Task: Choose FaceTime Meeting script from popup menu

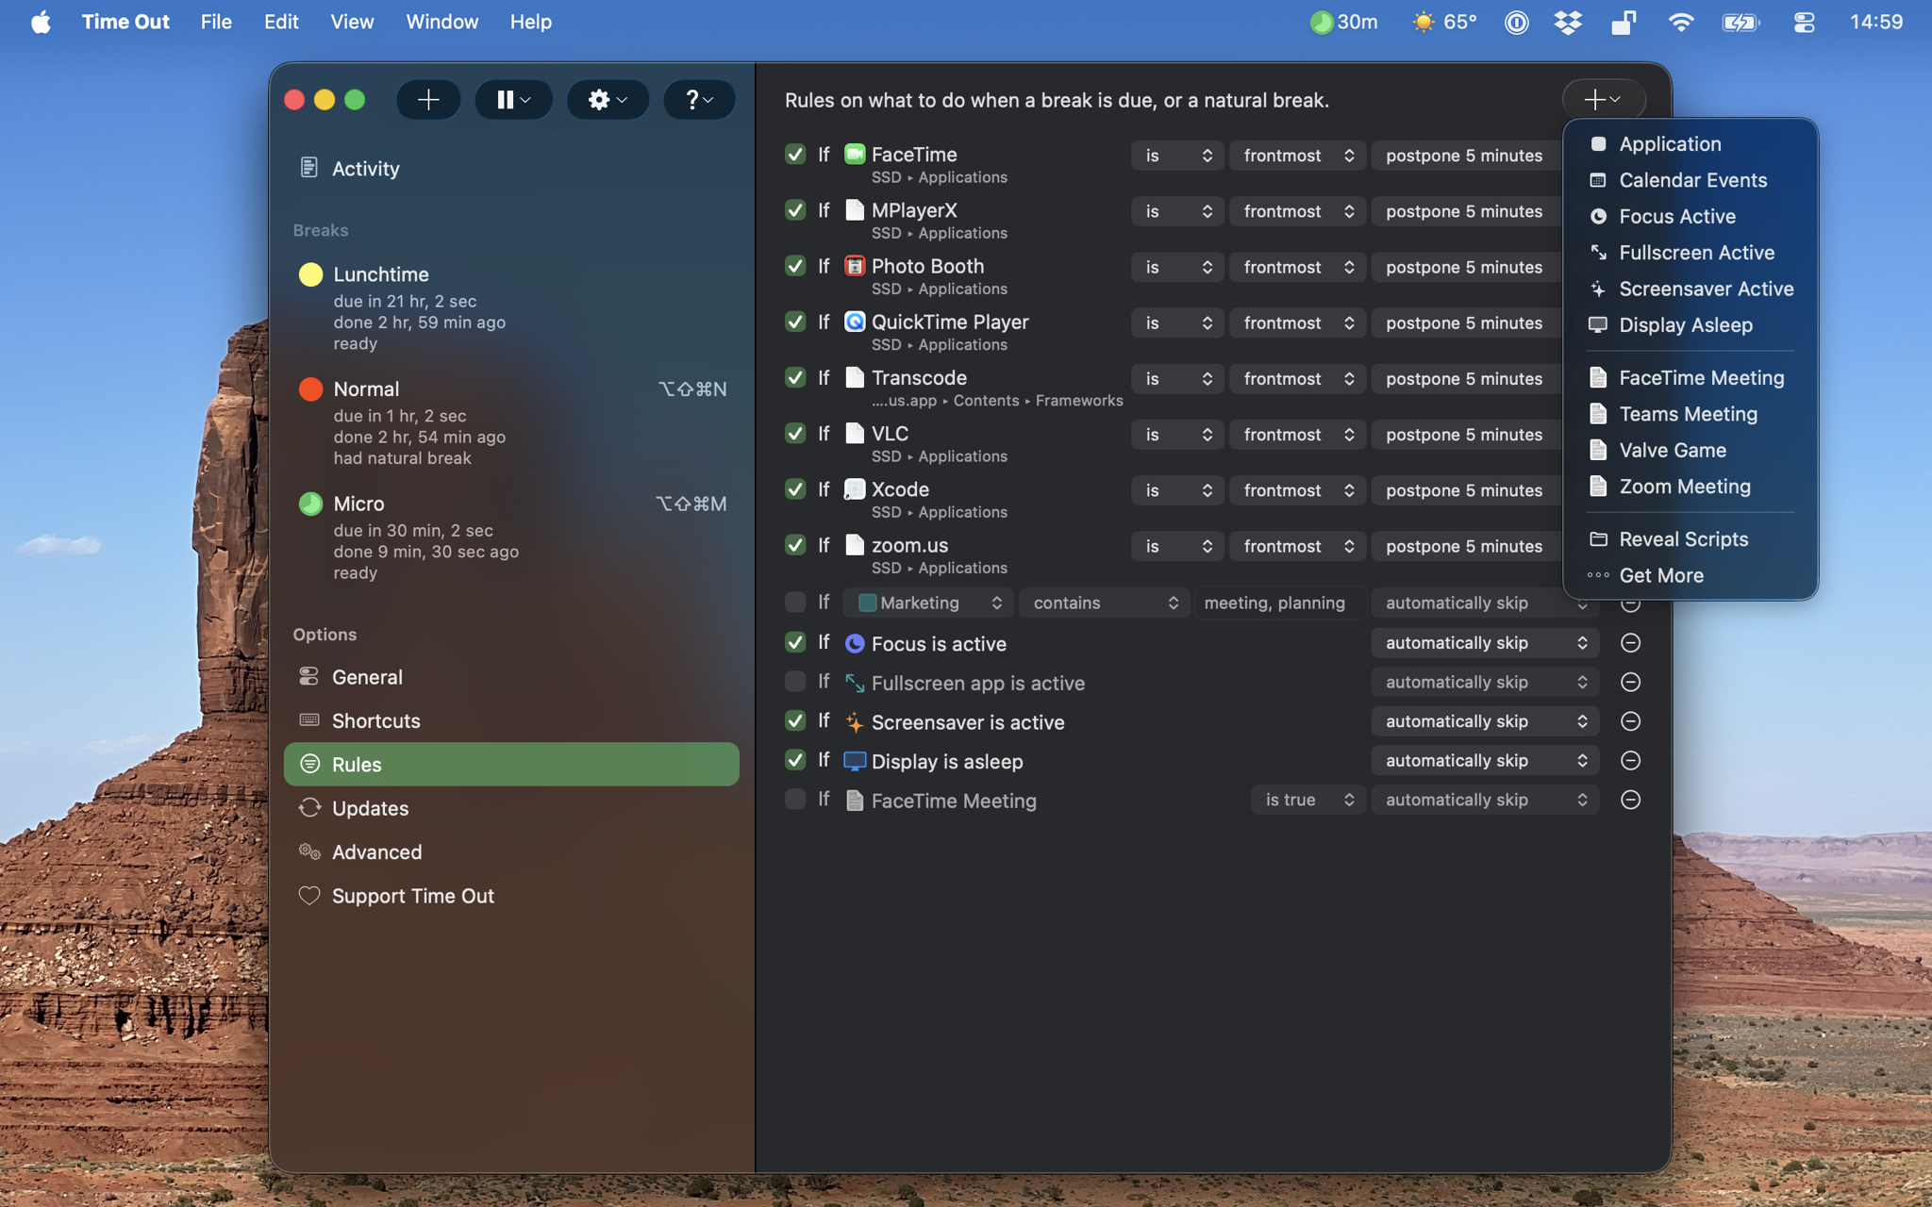Action: 1690,378
